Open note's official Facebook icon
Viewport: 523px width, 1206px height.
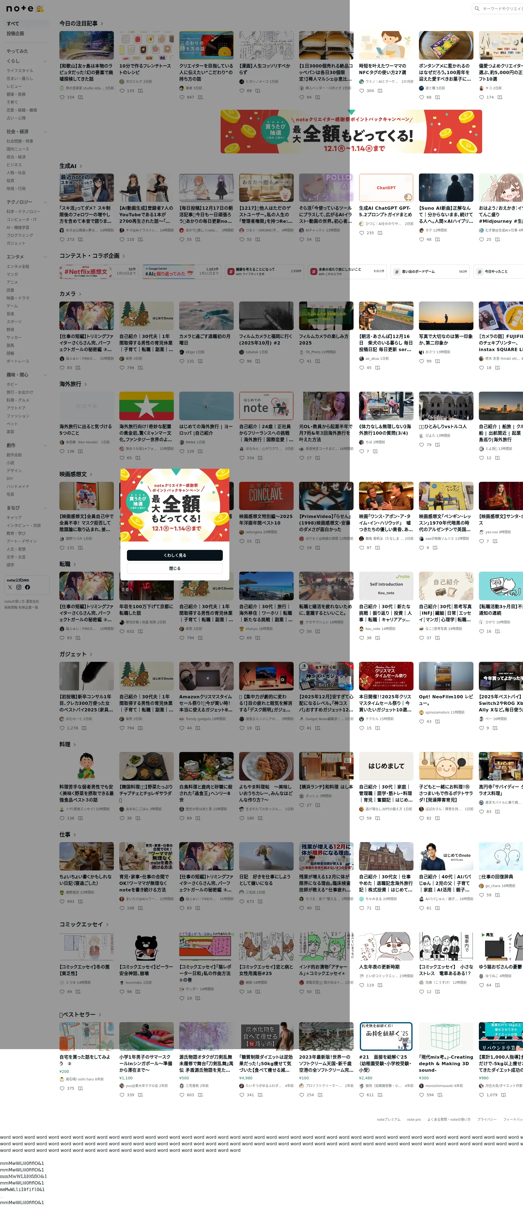(28, 587)
